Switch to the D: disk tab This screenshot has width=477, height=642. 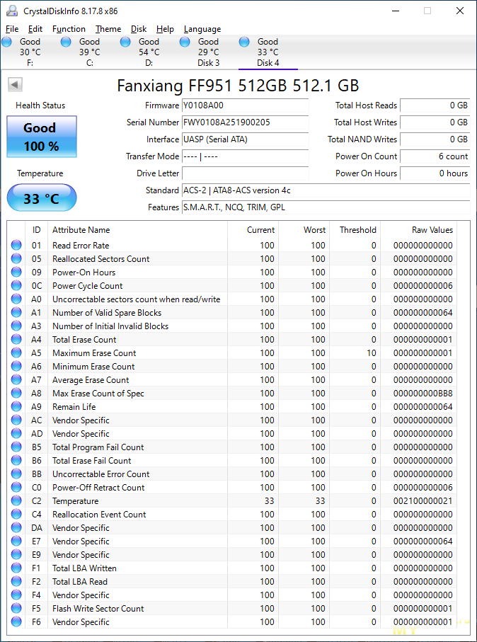click(x=149, y=52)
